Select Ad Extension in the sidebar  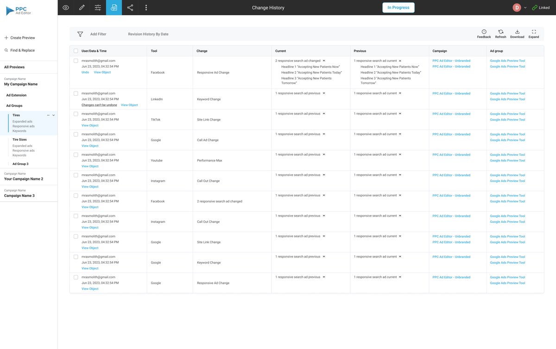tap(16, 95)
